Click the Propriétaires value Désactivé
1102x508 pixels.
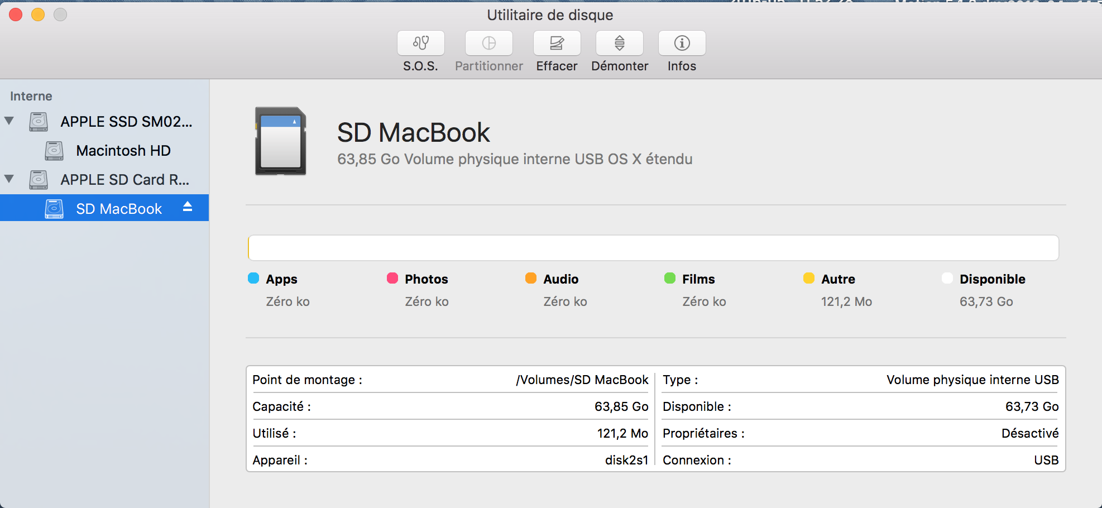click(1030, 433)
